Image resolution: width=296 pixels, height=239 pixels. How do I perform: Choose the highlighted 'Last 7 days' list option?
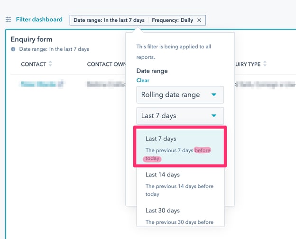180,146
